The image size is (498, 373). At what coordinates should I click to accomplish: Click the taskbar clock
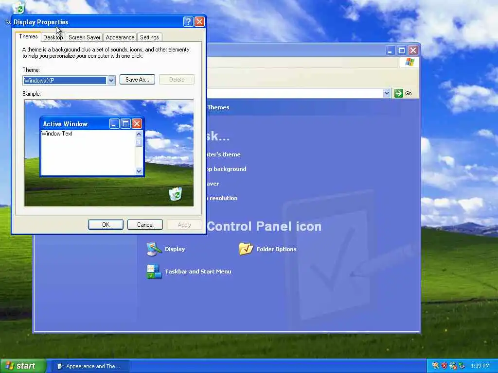(480, 366)
